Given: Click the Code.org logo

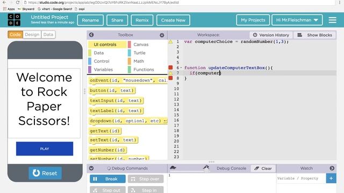Looking at the screenshot, I should (14, 20).
